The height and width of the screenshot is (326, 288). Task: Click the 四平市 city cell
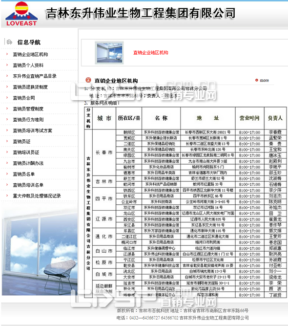[104, 199]
